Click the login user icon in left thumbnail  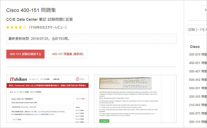pos(77,79)
